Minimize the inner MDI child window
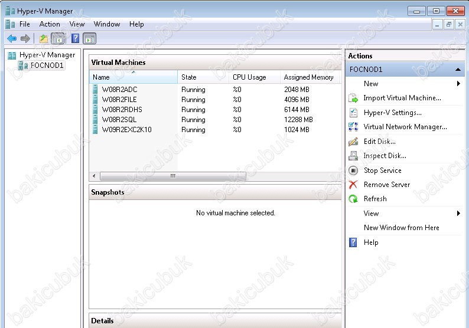This screenshot has height=328, width=469. click(x=437, y=24)
